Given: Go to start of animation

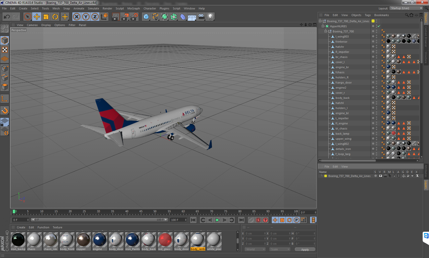Looking at the screenshot, I should coord(193,220).
